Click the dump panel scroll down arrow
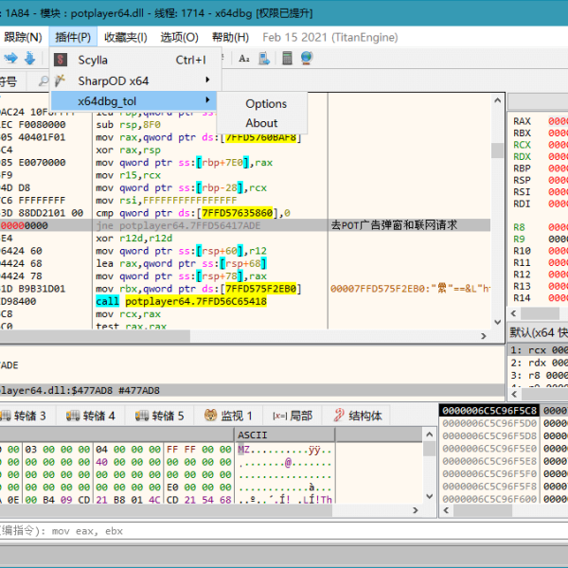The width and height of the screenshot is (568, 568). point(429,496)
